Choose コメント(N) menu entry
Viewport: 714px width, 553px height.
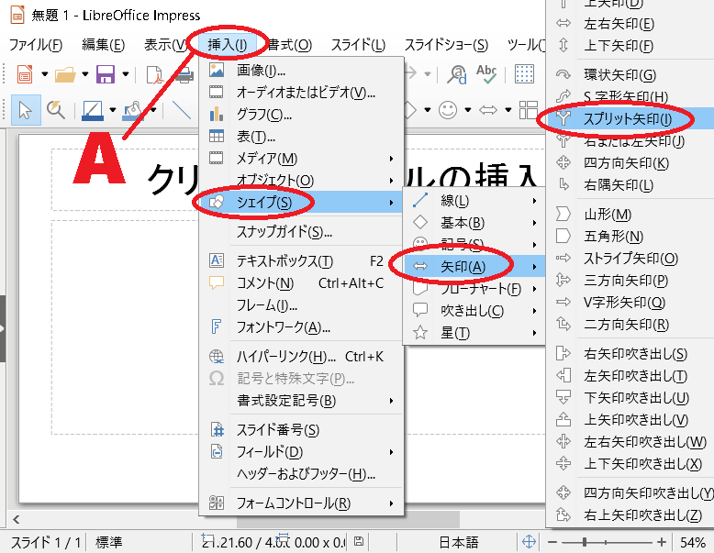[x=301, y=283]
